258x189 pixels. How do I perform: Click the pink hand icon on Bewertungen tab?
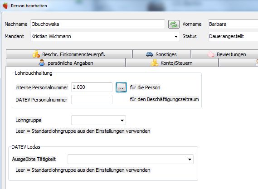coord(210,54)
